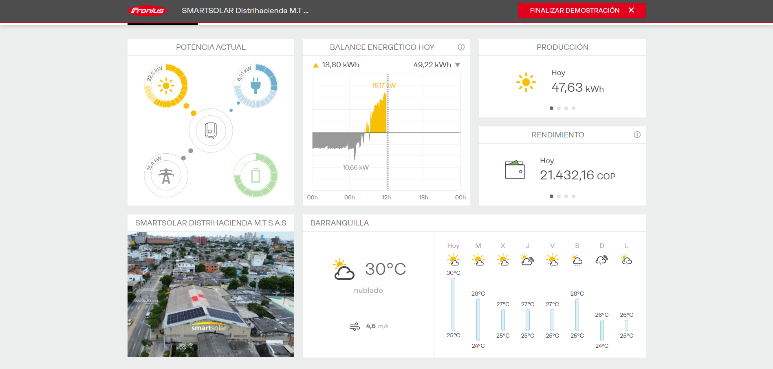Click the SMARTSOLAR Distrihacienda M.T system title
This screenshot has width=773, height=369.
click(x=245, y=11)
